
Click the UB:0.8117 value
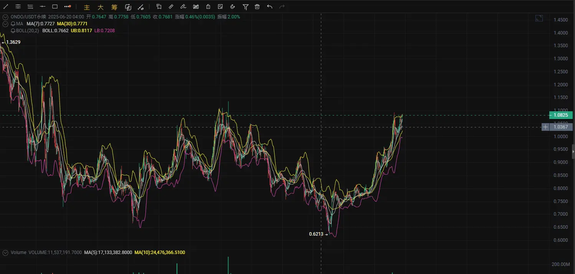point(81,30)
